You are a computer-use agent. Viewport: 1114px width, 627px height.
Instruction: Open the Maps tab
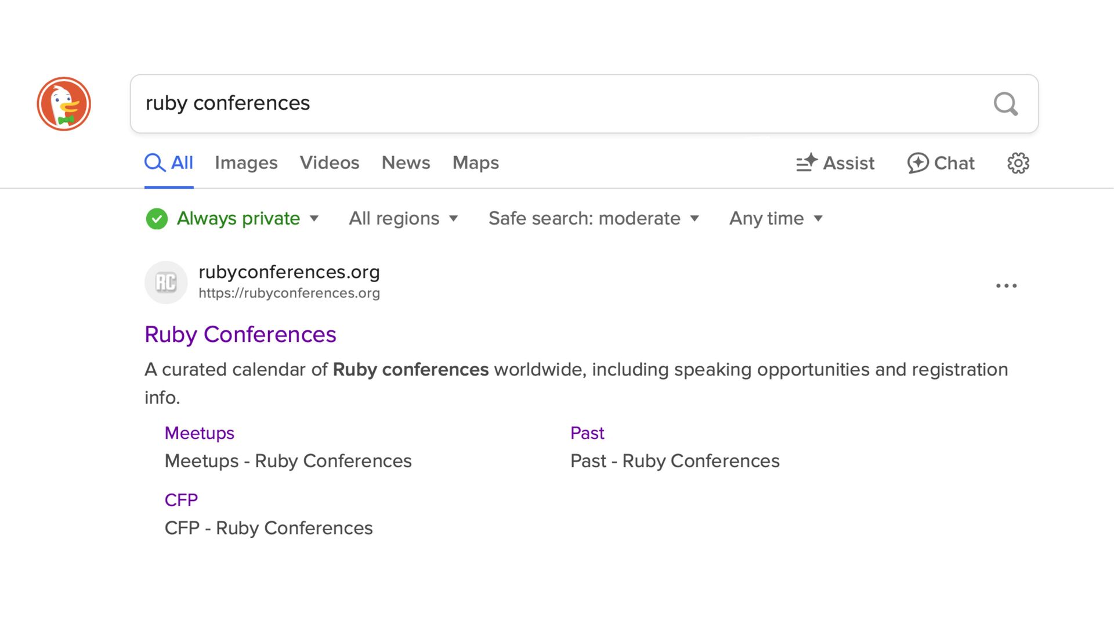(475, 163)
